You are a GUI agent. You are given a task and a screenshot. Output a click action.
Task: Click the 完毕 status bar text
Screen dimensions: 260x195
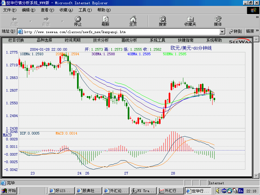click(x=11, y=183)
